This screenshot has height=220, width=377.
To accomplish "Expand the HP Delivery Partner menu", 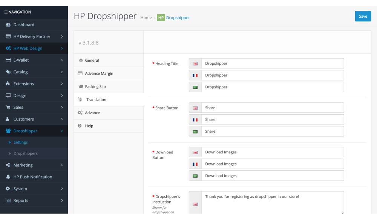I will (x=62, y=36).
